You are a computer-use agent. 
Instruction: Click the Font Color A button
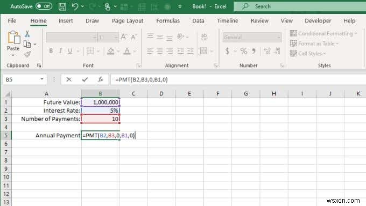[126, 51]
